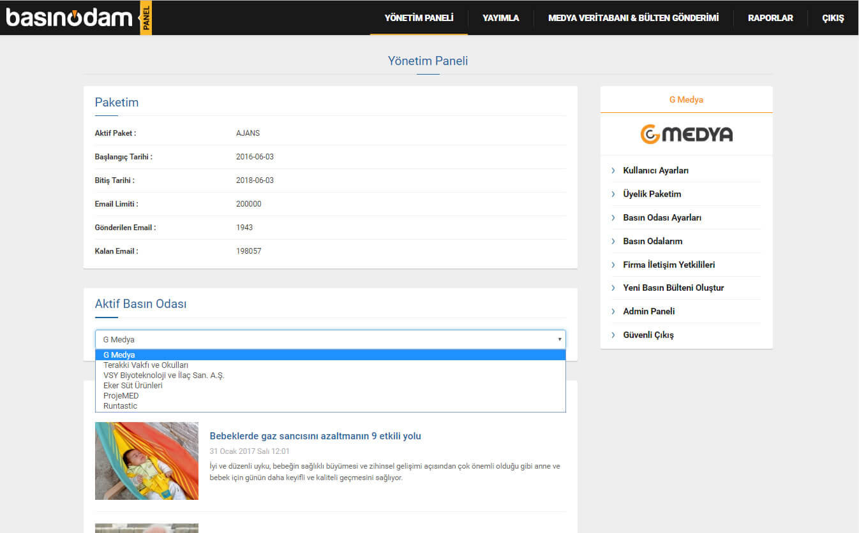The width and height of the screenshot is (859, 533).
Task: Choose VSY Biyoteknoloji ve İlaç San. option
Action: point(163,376)
